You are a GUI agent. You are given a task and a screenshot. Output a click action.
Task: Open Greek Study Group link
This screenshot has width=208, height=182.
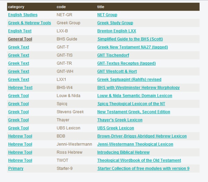tap(115, 23)
